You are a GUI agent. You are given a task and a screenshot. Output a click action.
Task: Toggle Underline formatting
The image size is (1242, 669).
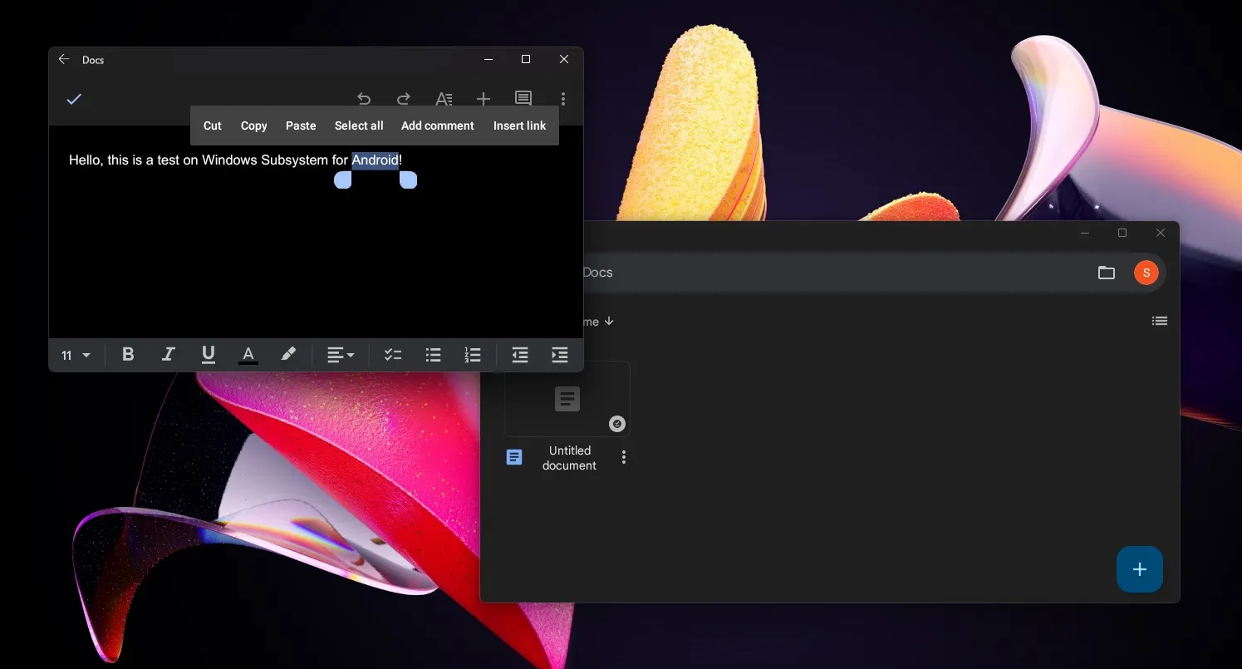[x=209, y=355]
